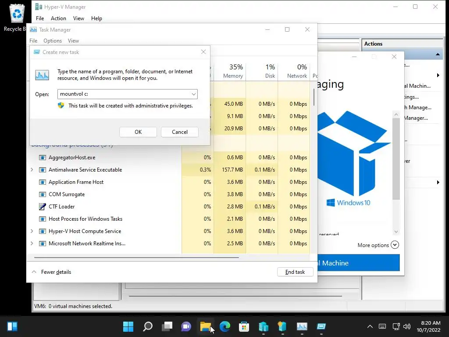449x337 pixels.
Task: Close the Create new task dialog
Action: [x=203, y=52]
